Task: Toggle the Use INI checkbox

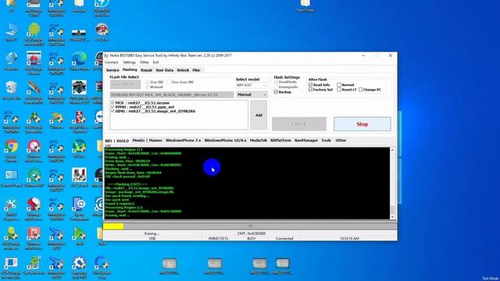Action: (x=148, y=82)
